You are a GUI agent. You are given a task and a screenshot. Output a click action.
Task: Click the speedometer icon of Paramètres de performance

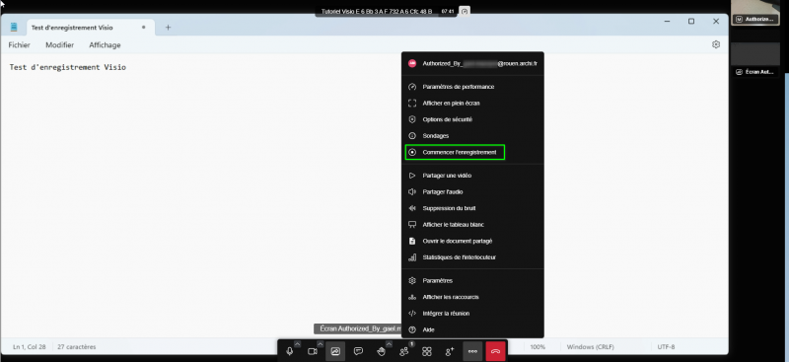click(412, 87)
